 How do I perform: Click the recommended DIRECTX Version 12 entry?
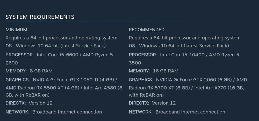164,103
